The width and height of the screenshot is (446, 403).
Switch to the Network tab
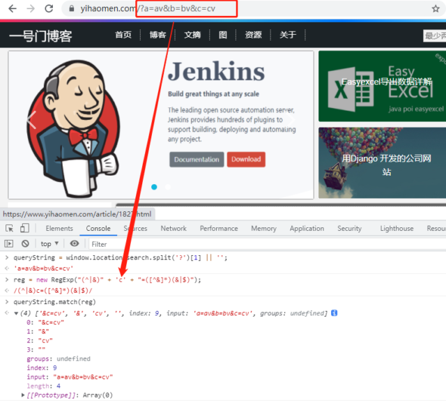(x=174, y=228)
